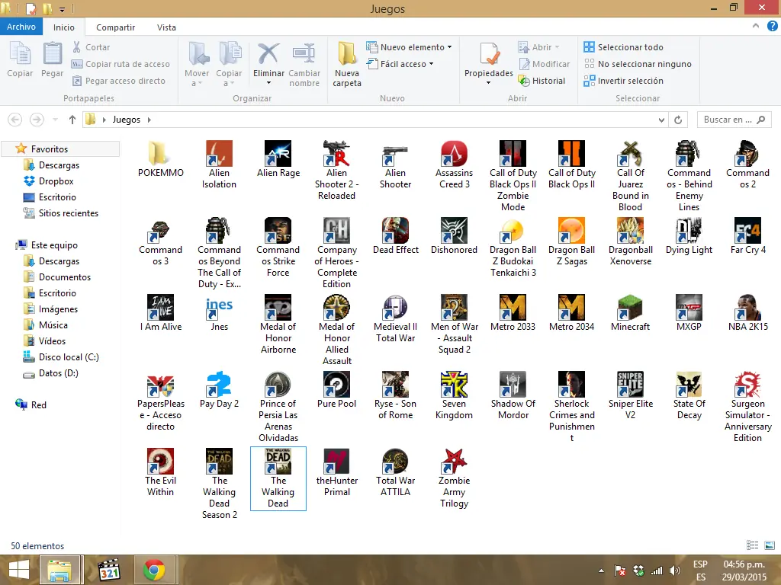Open the Archivo menu
Image resolution: width=781 pixels, height=585 pixels.
tap(21, 27)
